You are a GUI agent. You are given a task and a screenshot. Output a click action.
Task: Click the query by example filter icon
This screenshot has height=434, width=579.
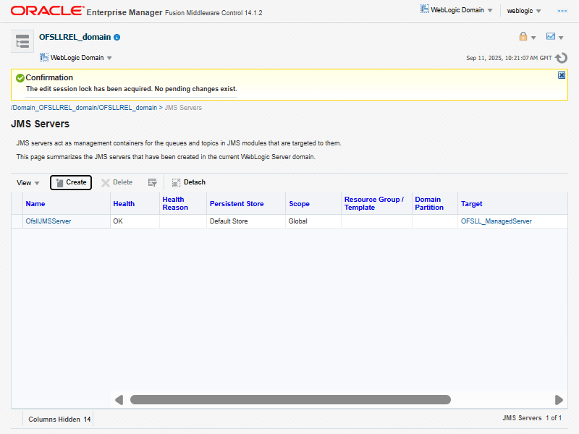[x=152, y=183]
